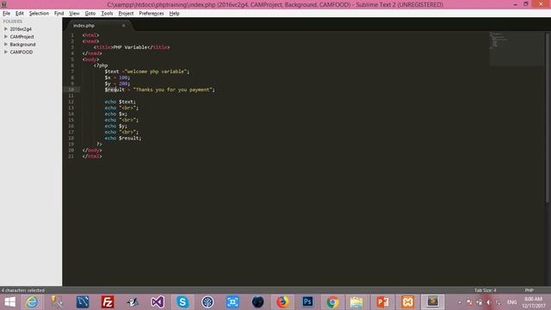The image size is (551, 310).
Task: Open FileZilla from the taskbar
Action: coord(108,302)
